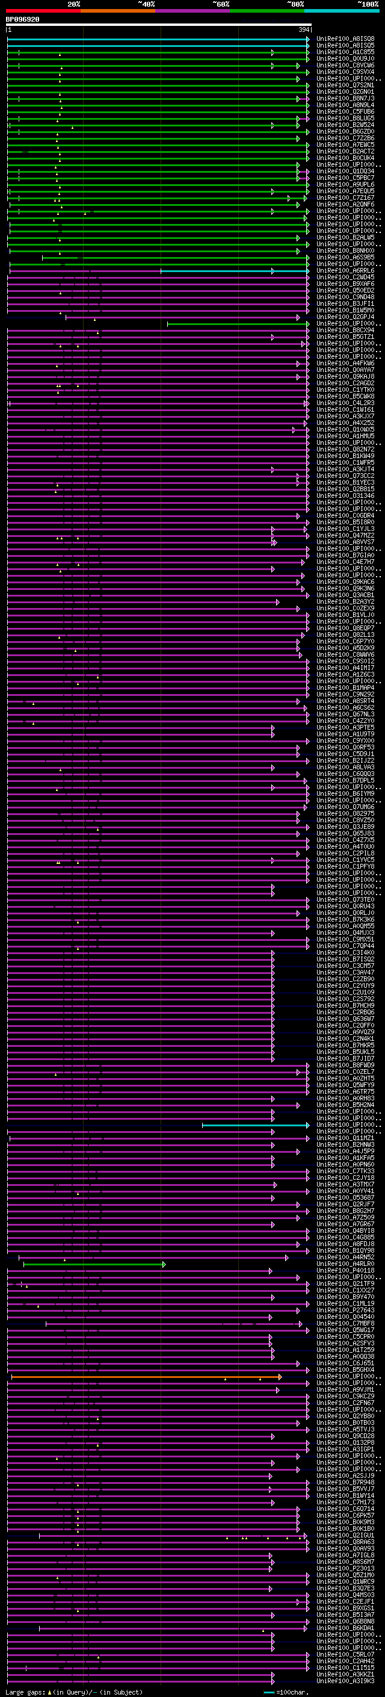Click the green ~80% identity legend segment
Screen dimensions: 385x1697
(x=267, y=11)
